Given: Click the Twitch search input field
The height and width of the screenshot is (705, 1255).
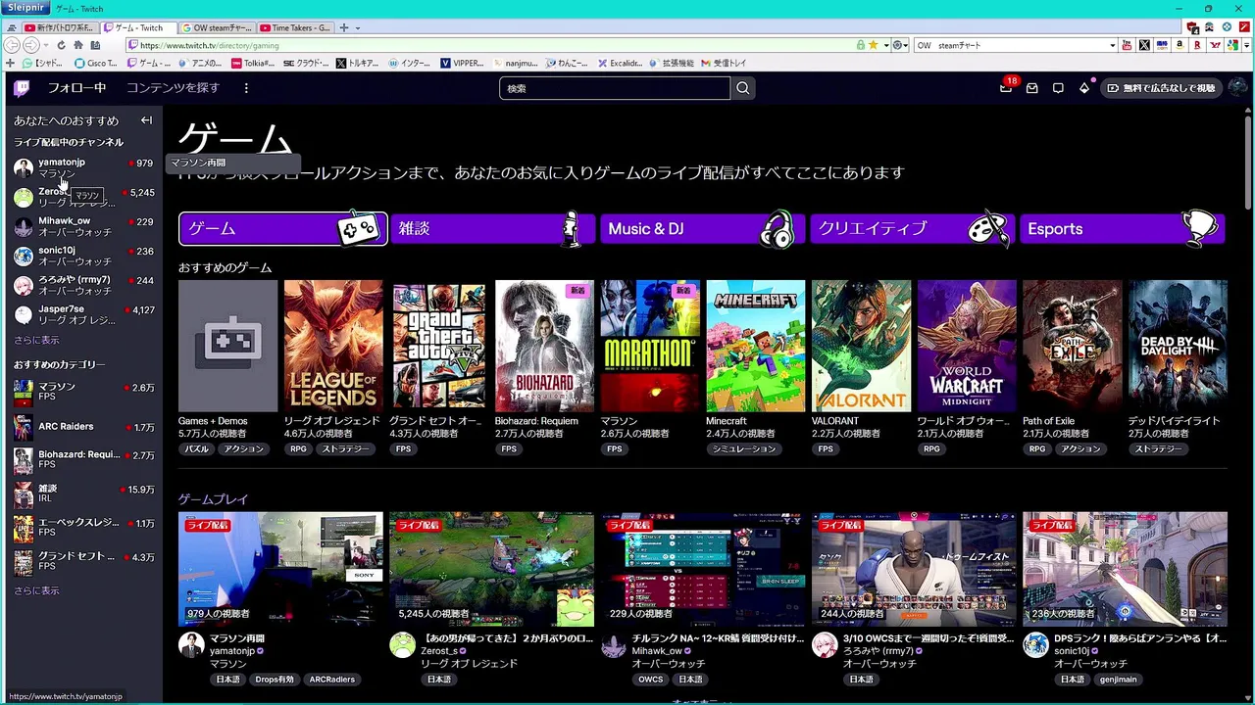Looking at the screenshot, I should pyautogui.click(x=615, y=88).
